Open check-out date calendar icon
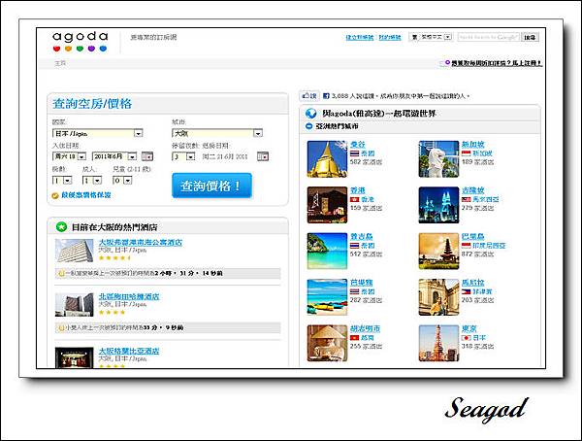Viewport: 582px width, 441px height. point(263,156)
